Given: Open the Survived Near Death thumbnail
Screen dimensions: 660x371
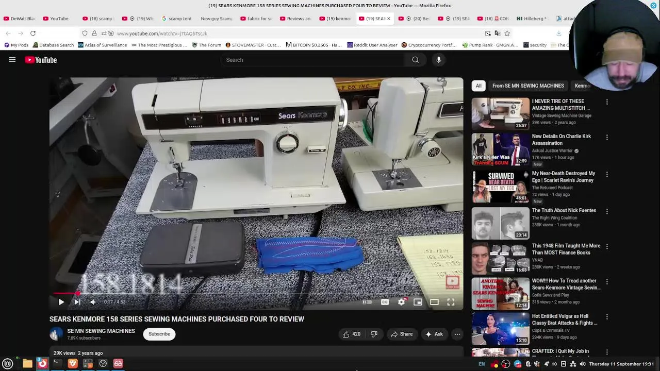Looking at the screenshot, I should tap(500, 187).
